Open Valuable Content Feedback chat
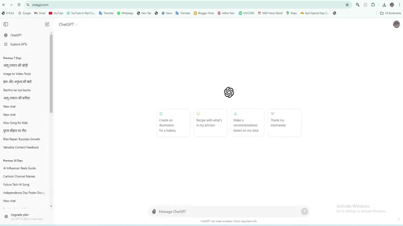Image resolution: width=403 pixels, height=226 pixels. click(21, 147)
